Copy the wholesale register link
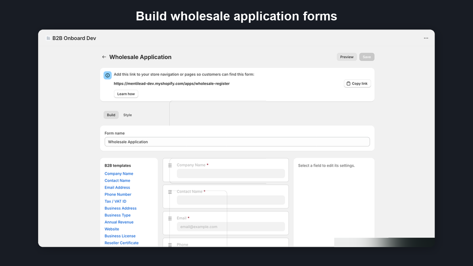 click(x=357, y=83)
